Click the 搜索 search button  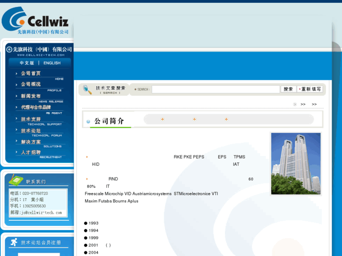click(x=288, y=89)
